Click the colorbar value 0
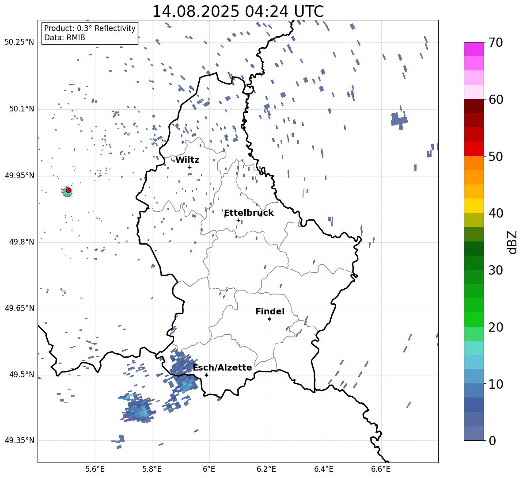The image size is (523, 478). [x=492, y=440]
